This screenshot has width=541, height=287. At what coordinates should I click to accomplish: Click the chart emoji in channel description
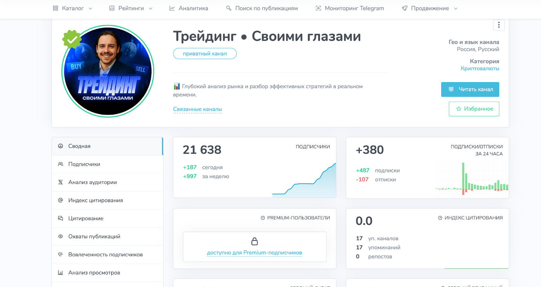pos(177,86)
